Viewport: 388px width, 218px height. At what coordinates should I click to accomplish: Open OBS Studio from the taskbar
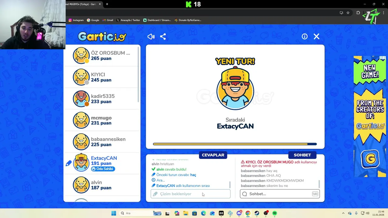266,213
